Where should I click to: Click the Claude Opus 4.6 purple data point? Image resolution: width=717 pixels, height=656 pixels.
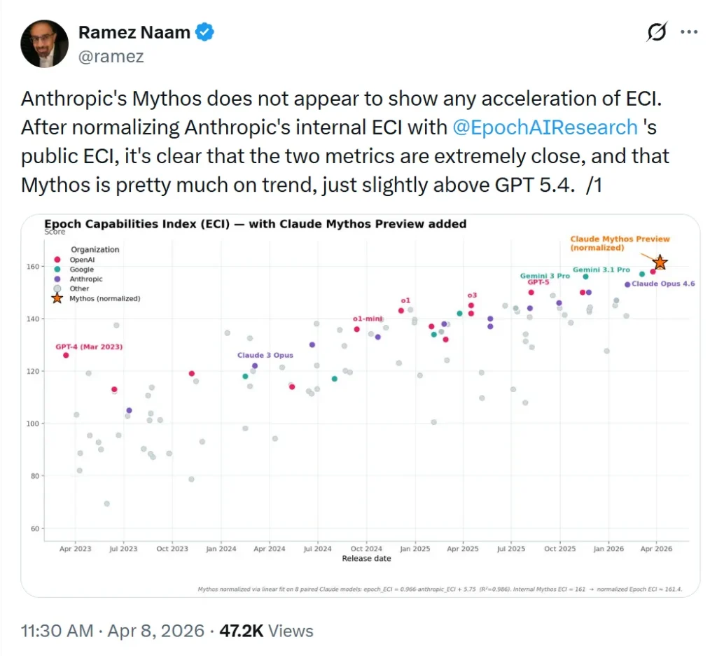click(627, 284)
